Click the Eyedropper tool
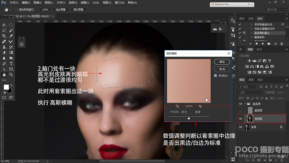Image resolution: width=289 pixels, height=163 pixels. click(x=11, y=36)
